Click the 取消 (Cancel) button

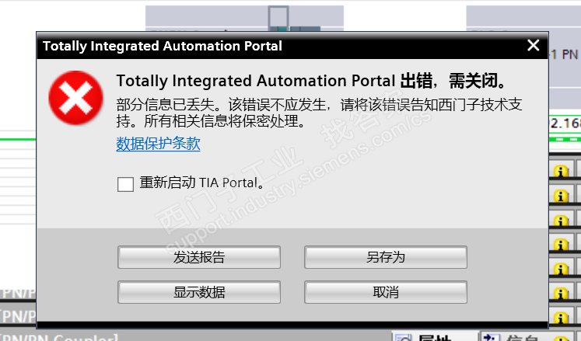386,292
